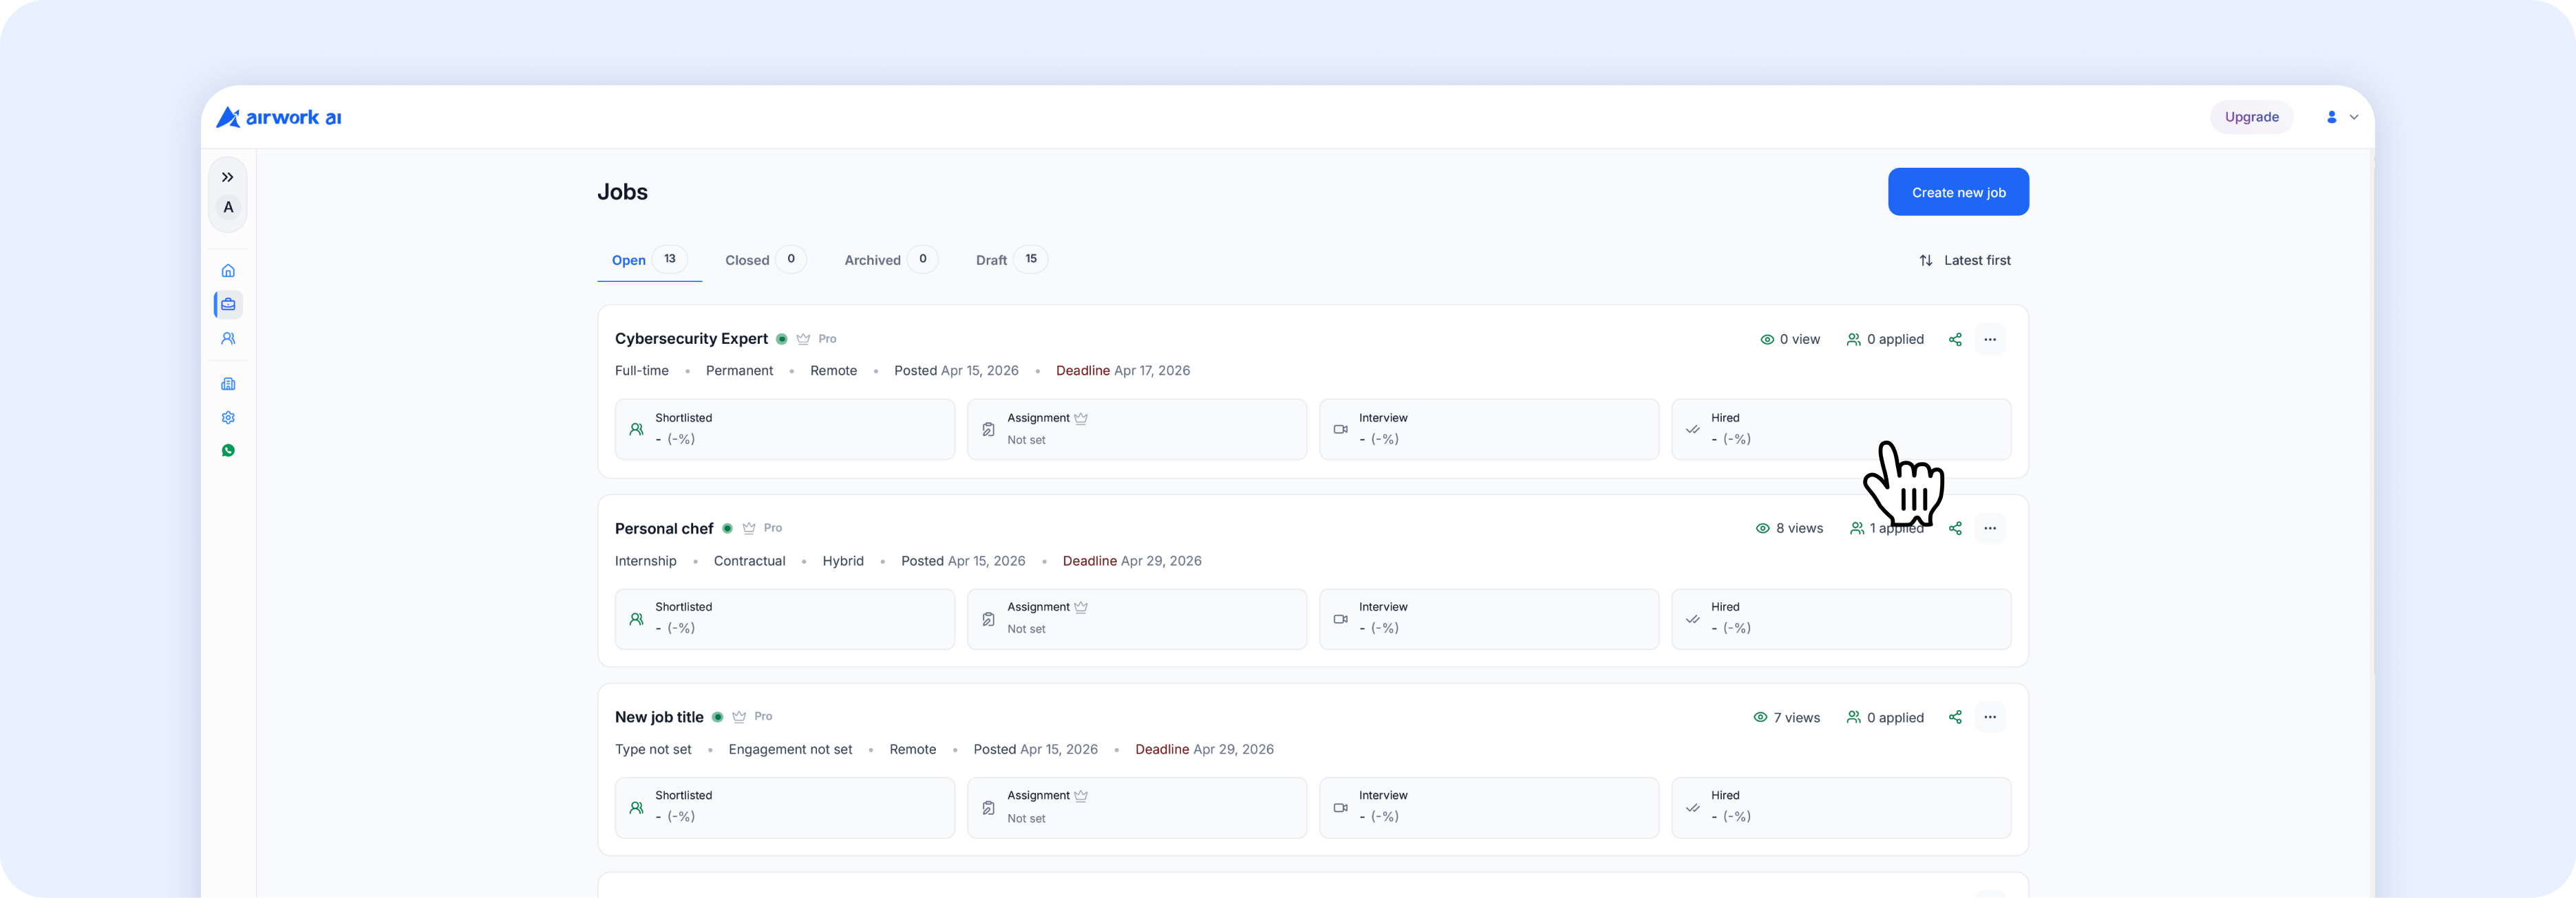2576x898 pixels.
Task: Open Jobs briefcase icon in sidebar
Action: tap(228, 305)
